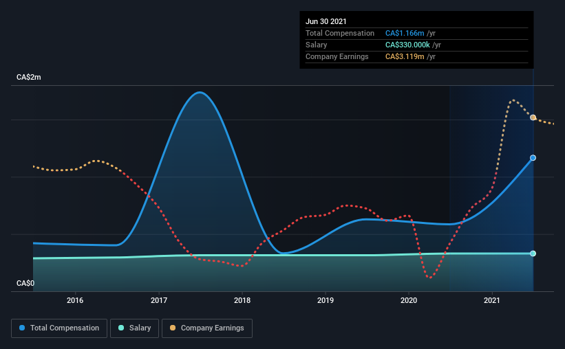Viewport: 565px width, 349px height.
Task: Click the CA$2m y-axis label
Action: coord(29,78)
